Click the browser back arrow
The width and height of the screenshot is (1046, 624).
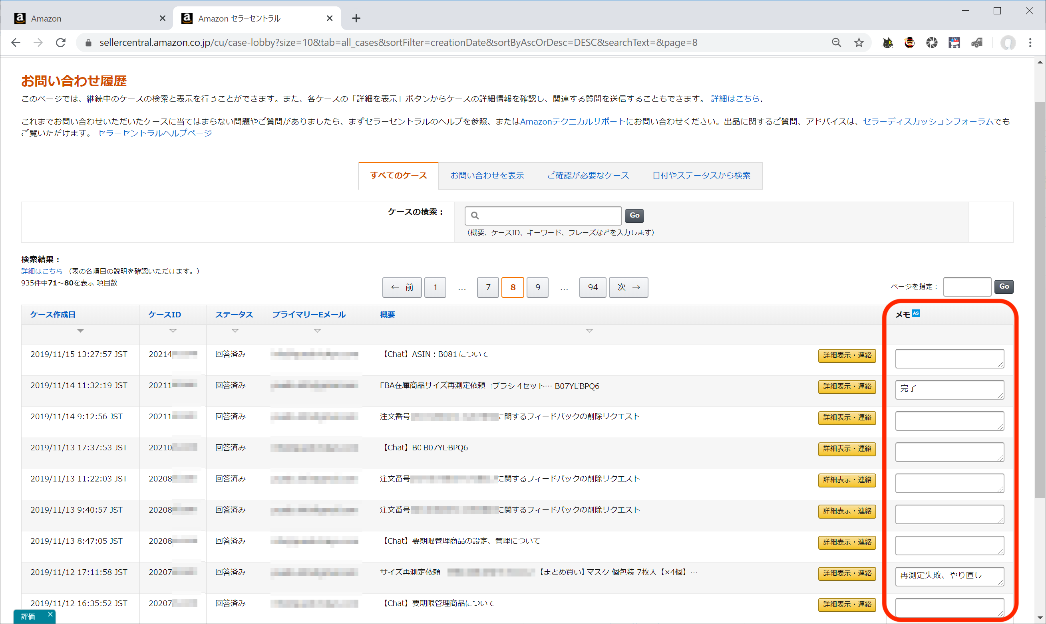click(x=16, y=42)
